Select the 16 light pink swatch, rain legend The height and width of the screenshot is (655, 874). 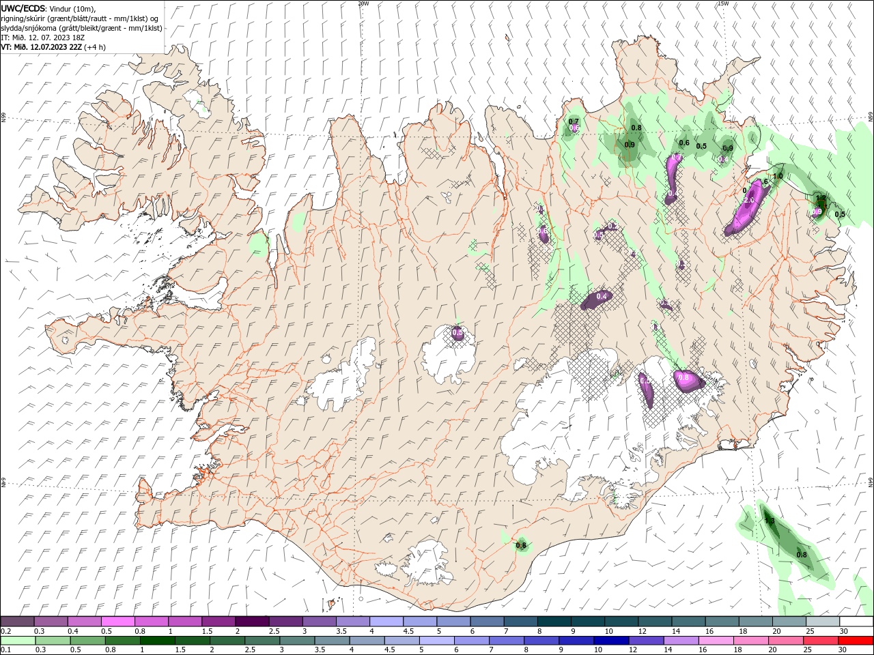click(716, 641)
